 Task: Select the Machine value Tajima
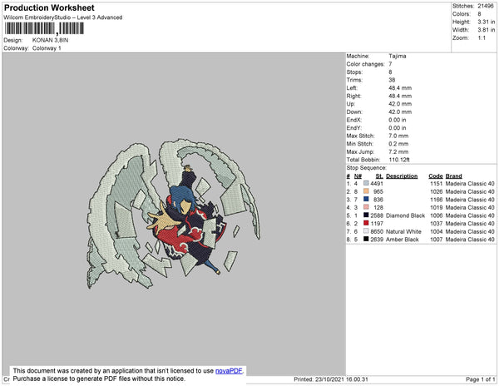coord(398,56)
